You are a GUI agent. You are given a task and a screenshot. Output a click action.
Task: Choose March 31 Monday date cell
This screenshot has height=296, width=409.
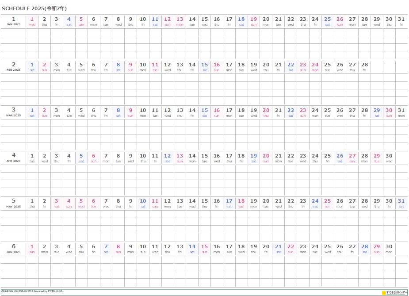tap(401, 112)
